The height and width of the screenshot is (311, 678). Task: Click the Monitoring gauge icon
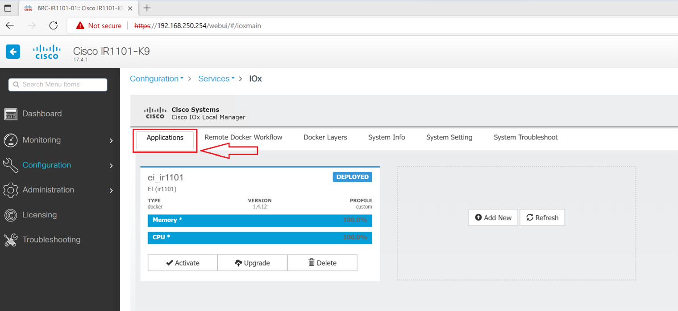click(11, 140)
